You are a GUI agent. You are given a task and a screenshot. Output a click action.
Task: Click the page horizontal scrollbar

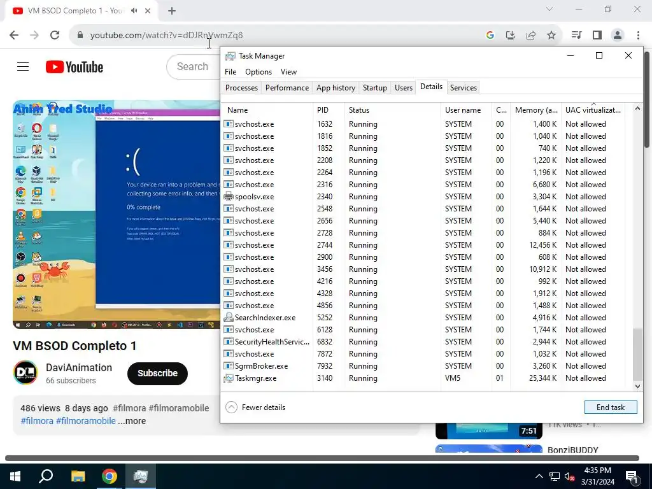[322, 458]
